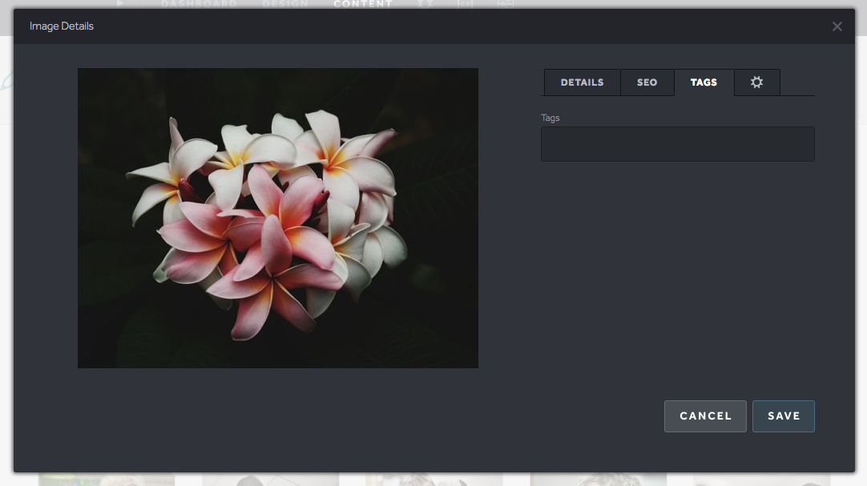Select the TAGS tab
The height and width of the screenshot is (486, 867).
pyautogui.click(x=704, y=82)
